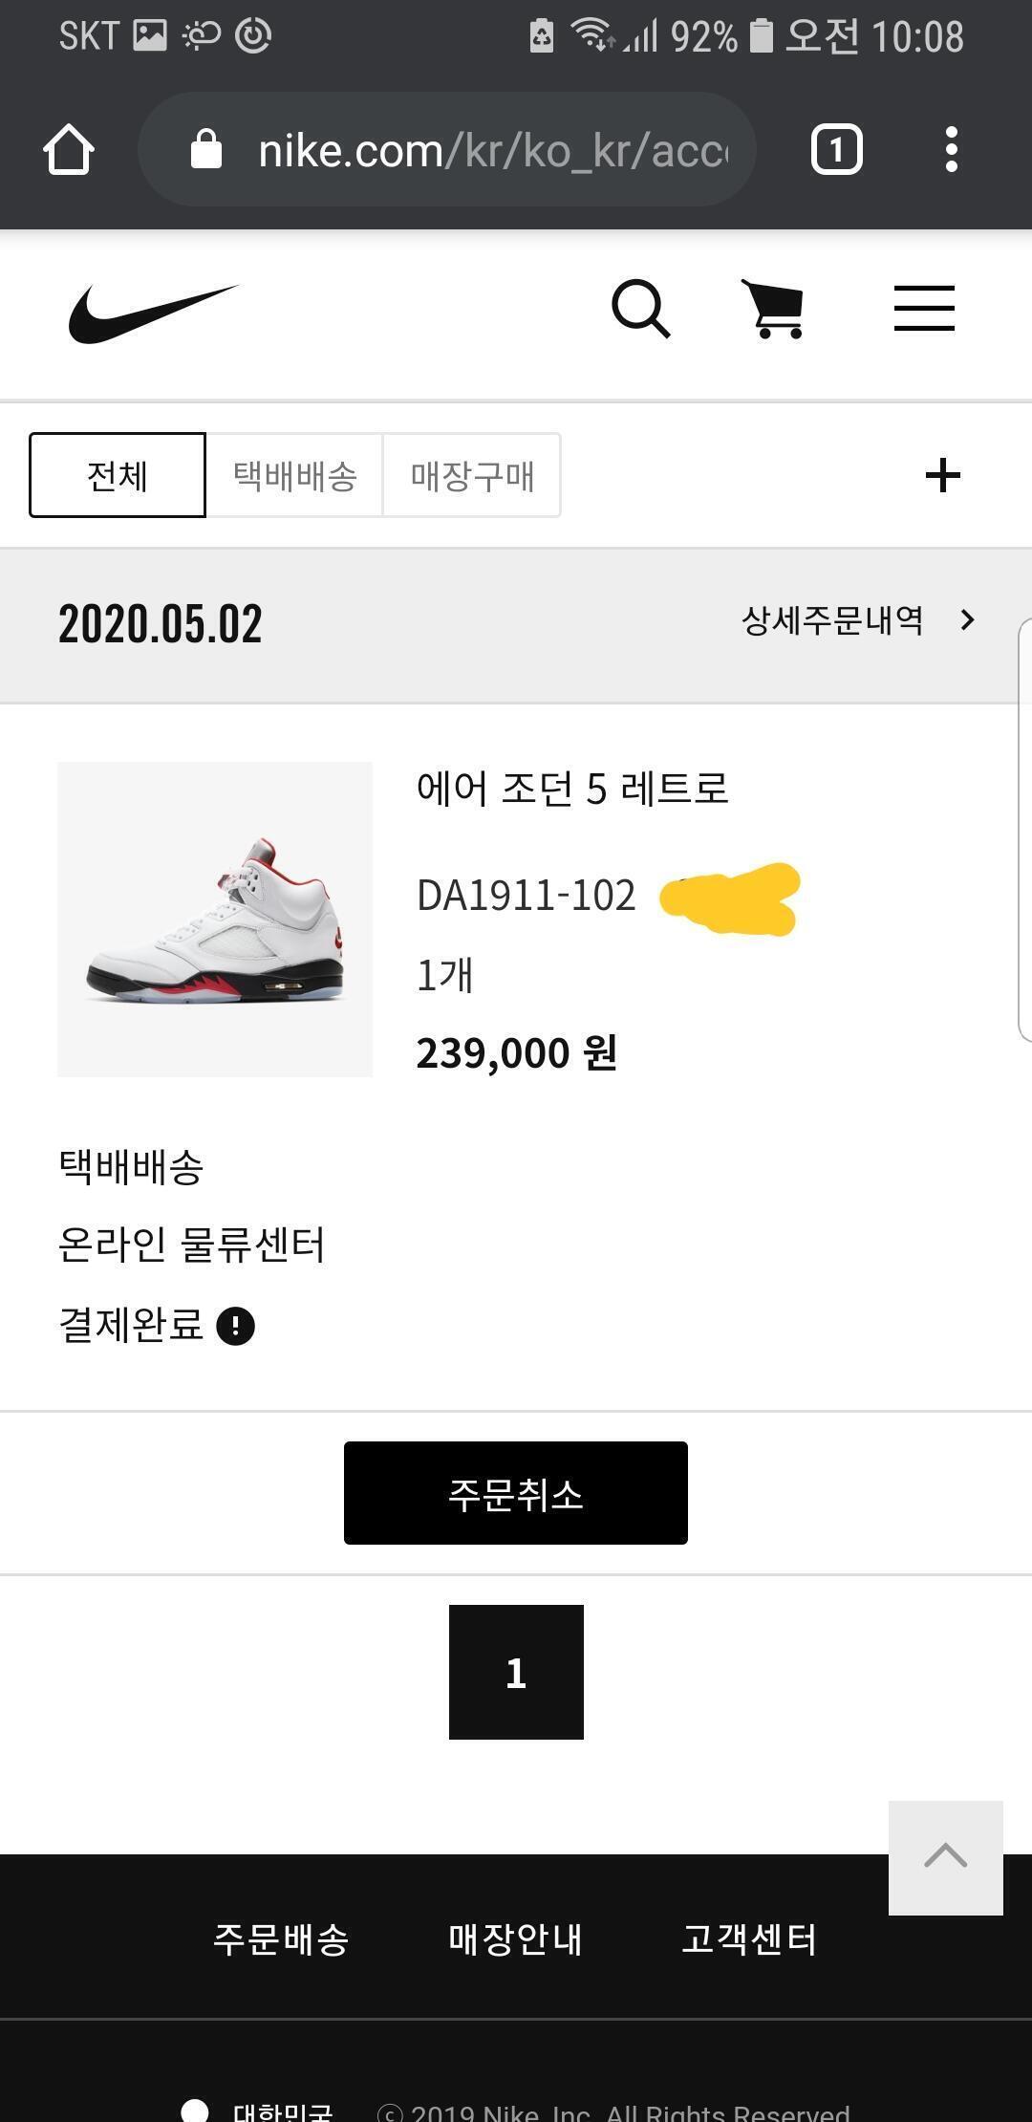
Task: Tap the Nike swoosh logo
Action: point(153,313)
